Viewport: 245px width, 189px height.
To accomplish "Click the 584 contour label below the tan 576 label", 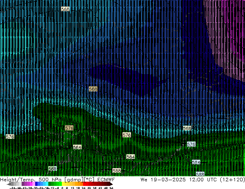I will coord(77,147).
